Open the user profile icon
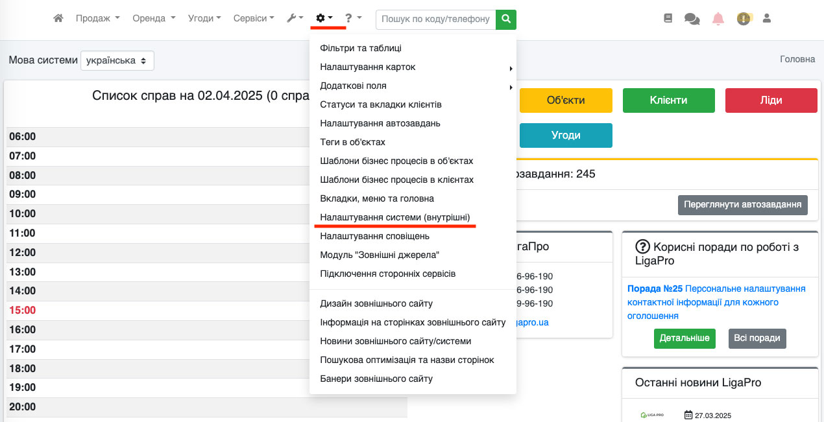The height and width of the screenshot is (422, 824). coord(766,19)
